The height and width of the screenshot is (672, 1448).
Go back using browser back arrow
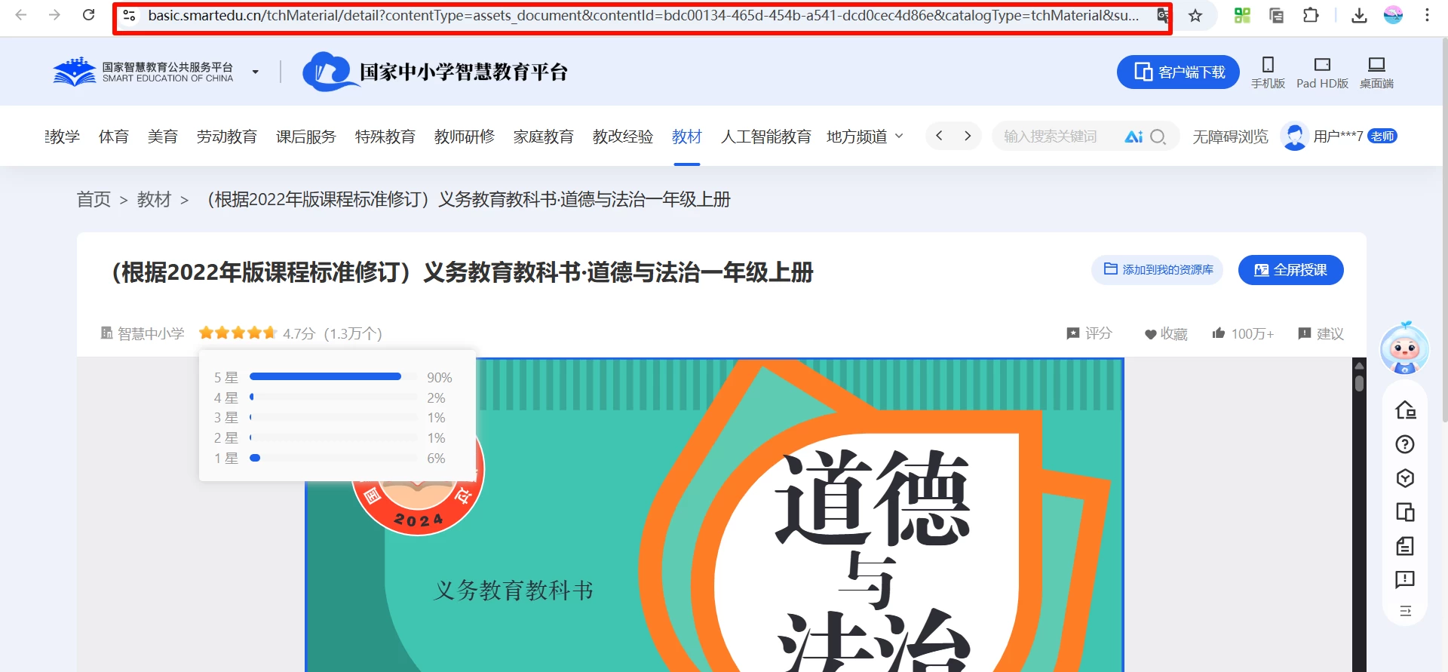tap(21, 15)
